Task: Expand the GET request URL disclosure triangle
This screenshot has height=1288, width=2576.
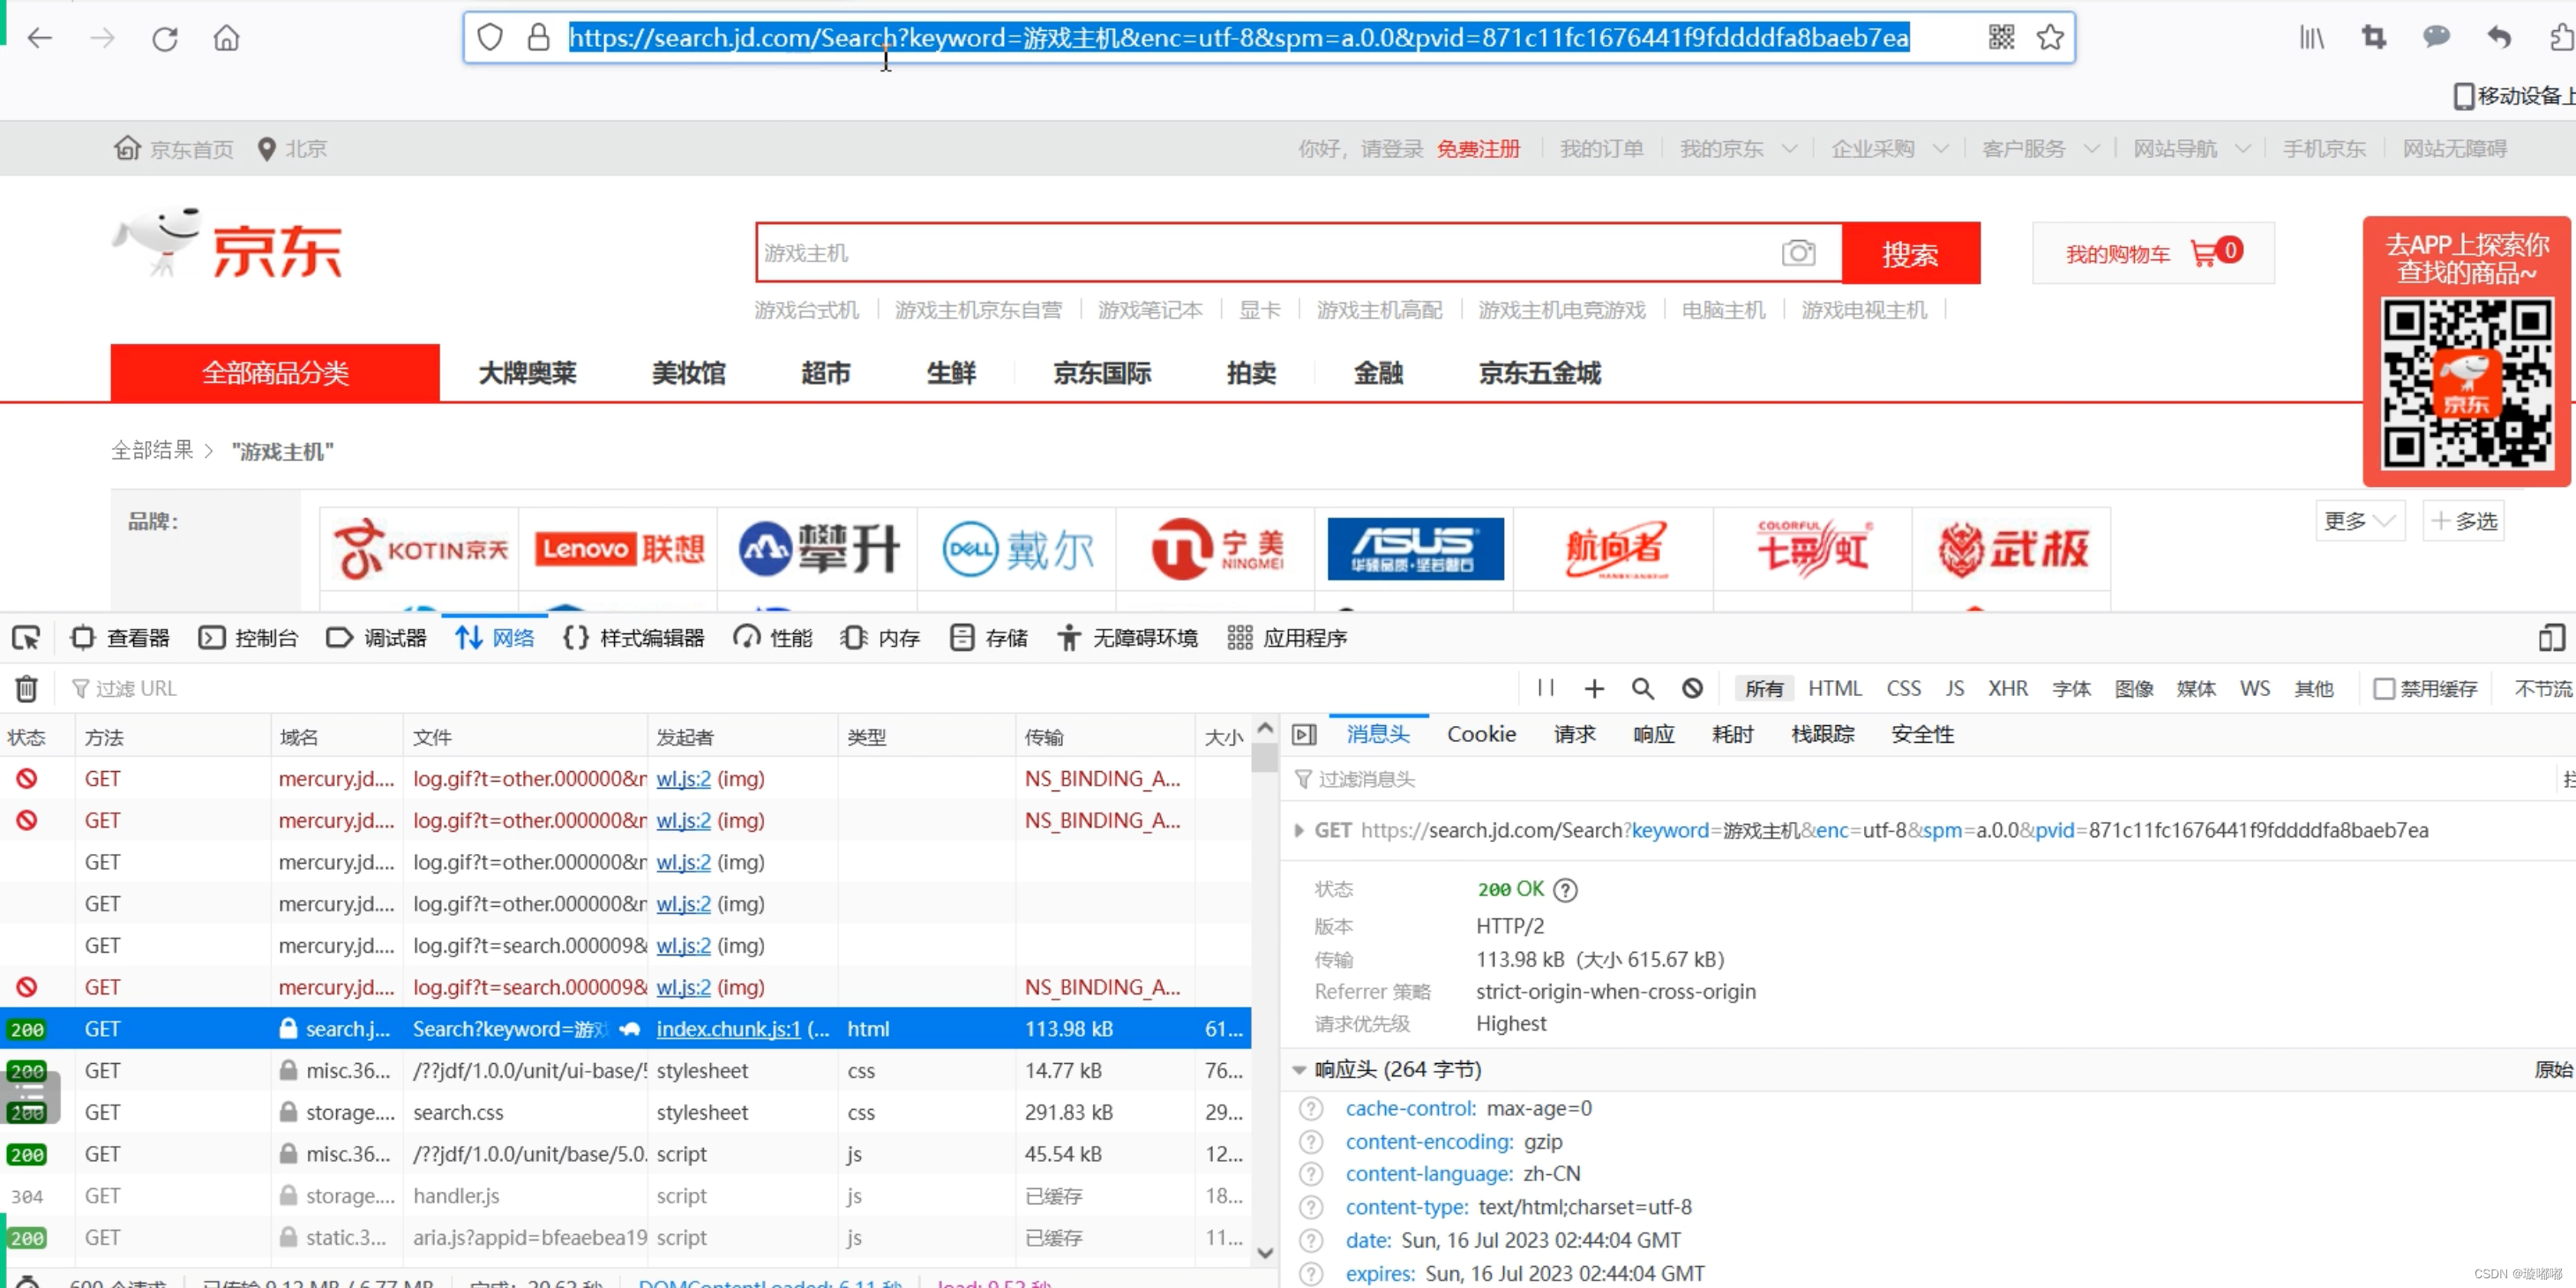Action: click(1299, 831)
